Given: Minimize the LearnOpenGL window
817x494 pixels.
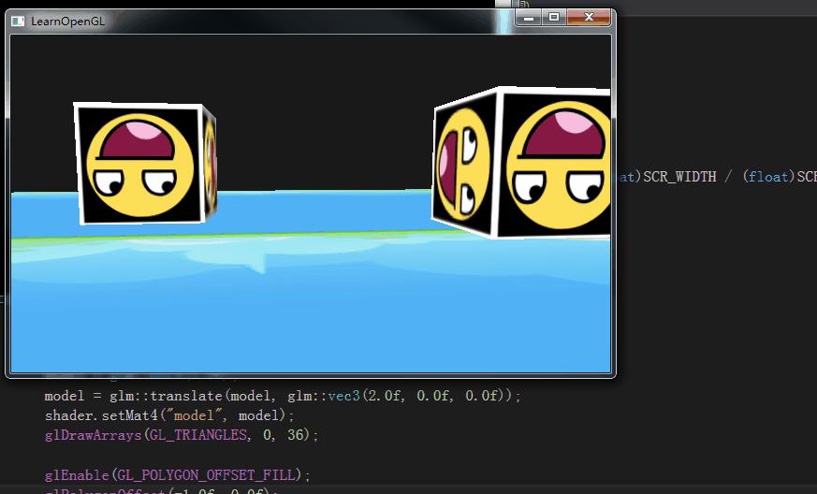Looking at the screenshot, I should pyautogui.click(x=529, y=17).
